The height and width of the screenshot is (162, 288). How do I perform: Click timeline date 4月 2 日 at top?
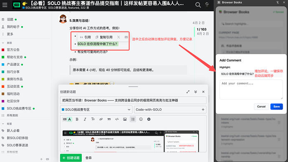point(199,23)
